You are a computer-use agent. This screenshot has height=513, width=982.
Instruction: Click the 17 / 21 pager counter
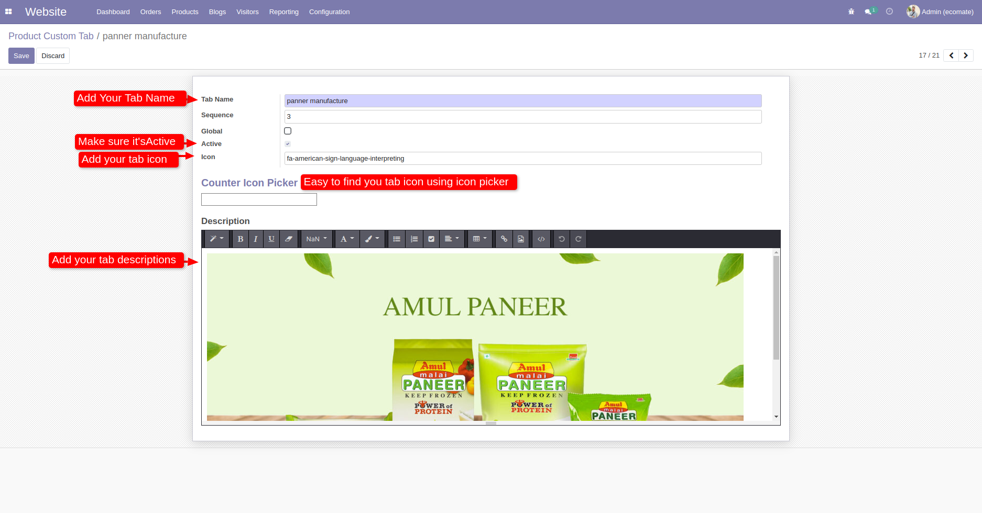click(x=929, y=55)
